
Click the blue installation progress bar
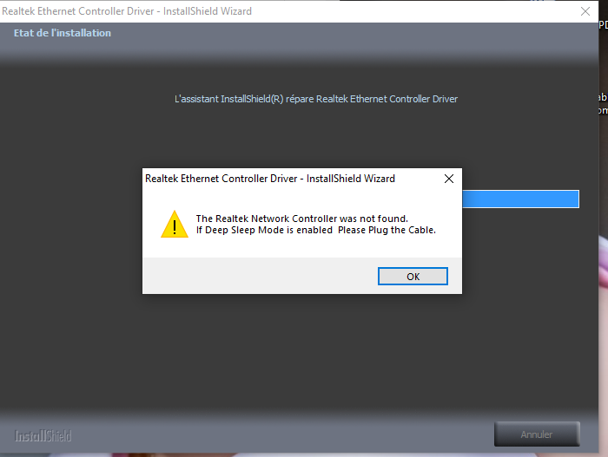pyautogui.click(x=521, y=199)
